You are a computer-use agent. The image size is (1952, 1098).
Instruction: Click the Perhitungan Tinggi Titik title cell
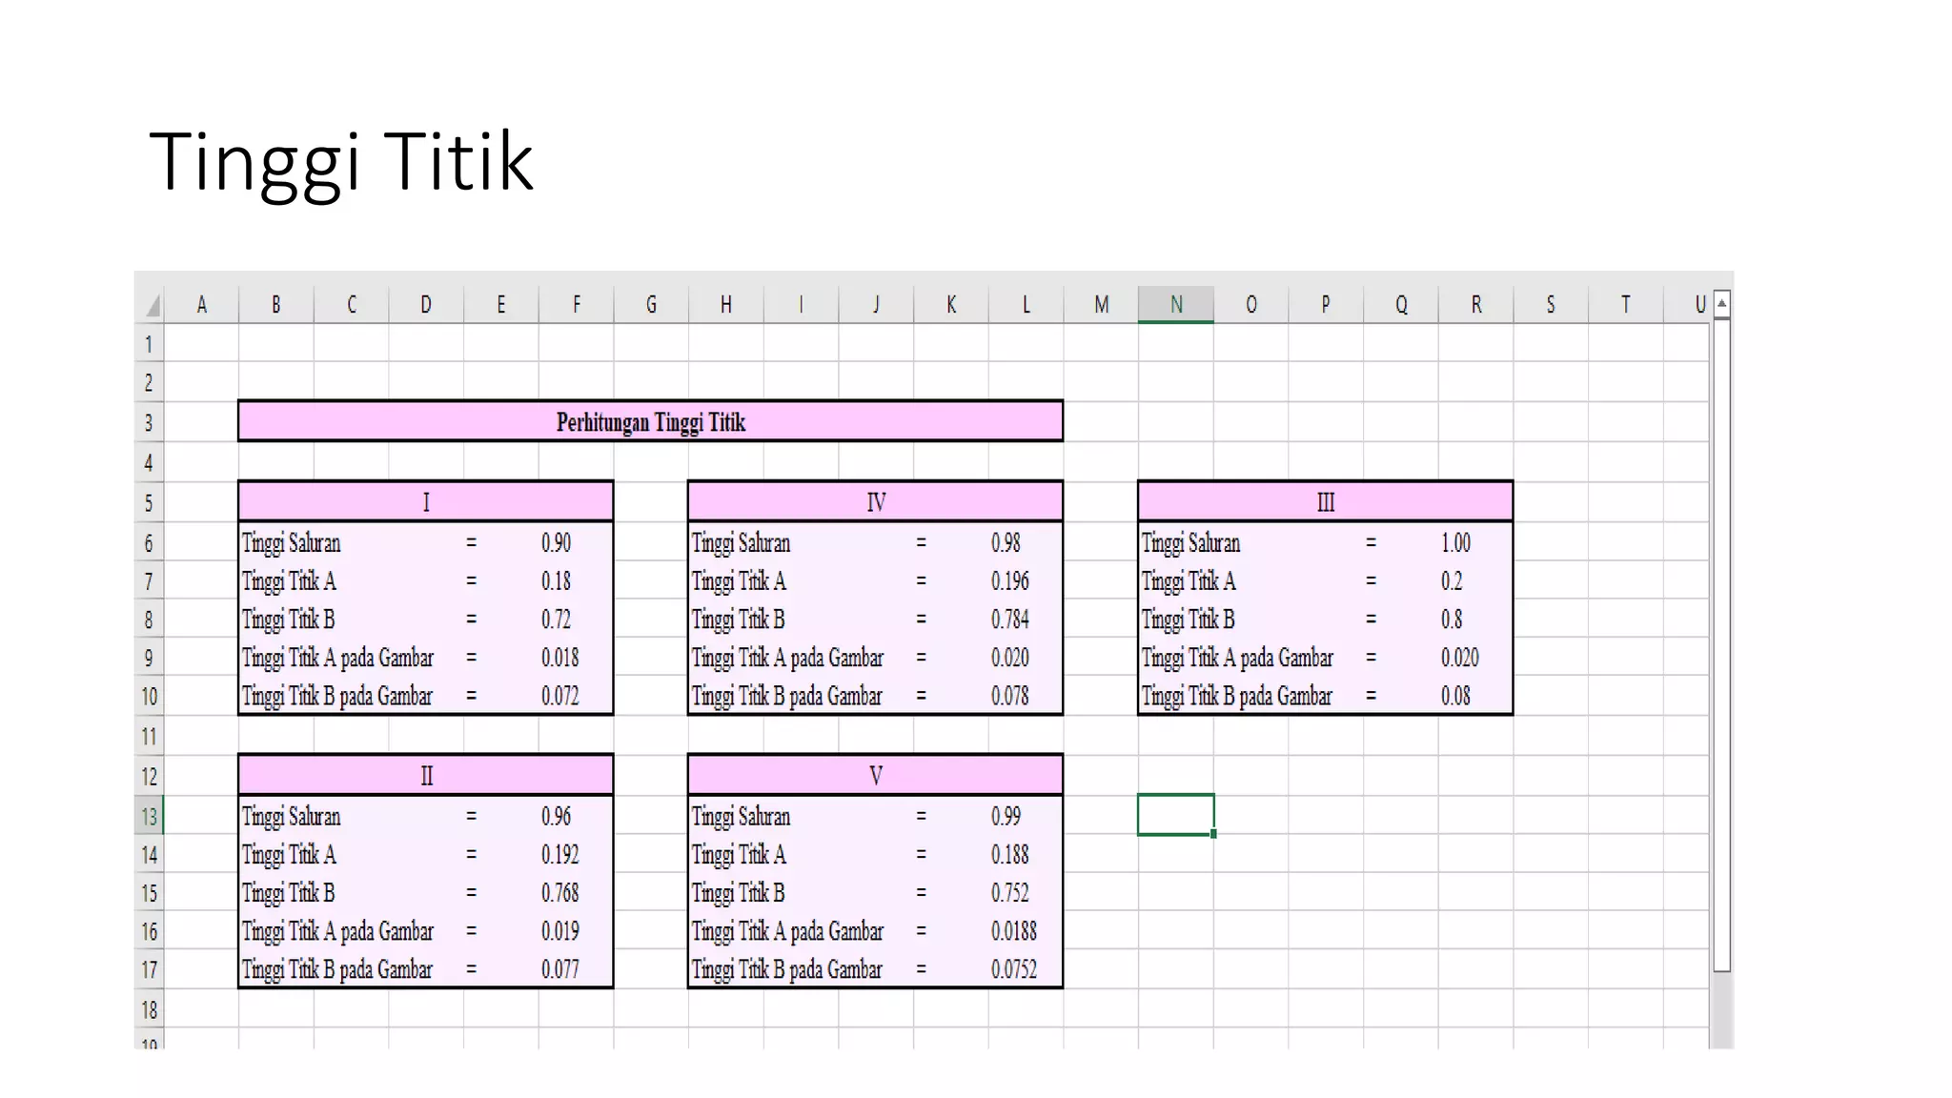pyautogui.click(x=650, y=421)
